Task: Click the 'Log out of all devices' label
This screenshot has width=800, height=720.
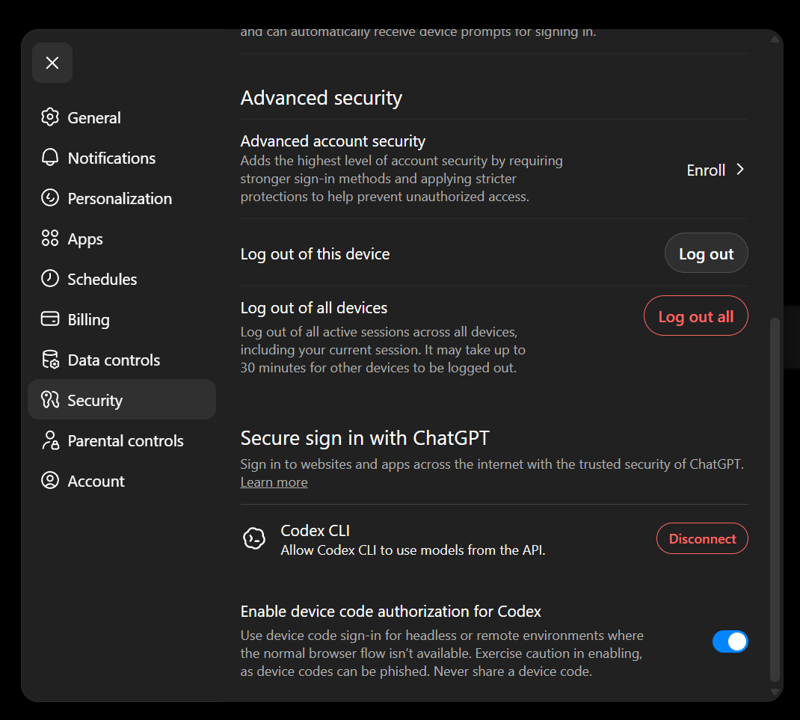Action: [314, 308]
